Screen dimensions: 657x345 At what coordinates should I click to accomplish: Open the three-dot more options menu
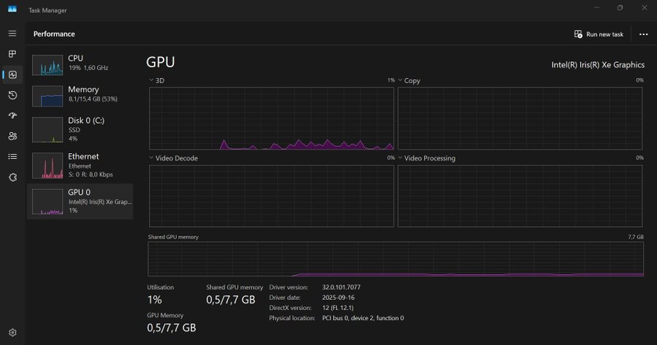[643, 34]
